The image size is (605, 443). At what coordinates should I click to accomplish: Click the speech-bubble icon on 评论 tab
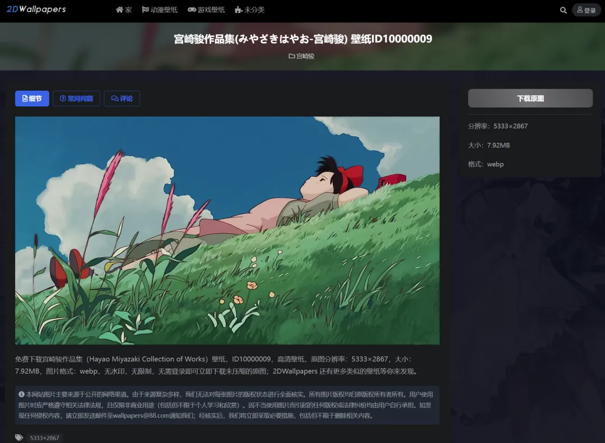pos(115,99)
